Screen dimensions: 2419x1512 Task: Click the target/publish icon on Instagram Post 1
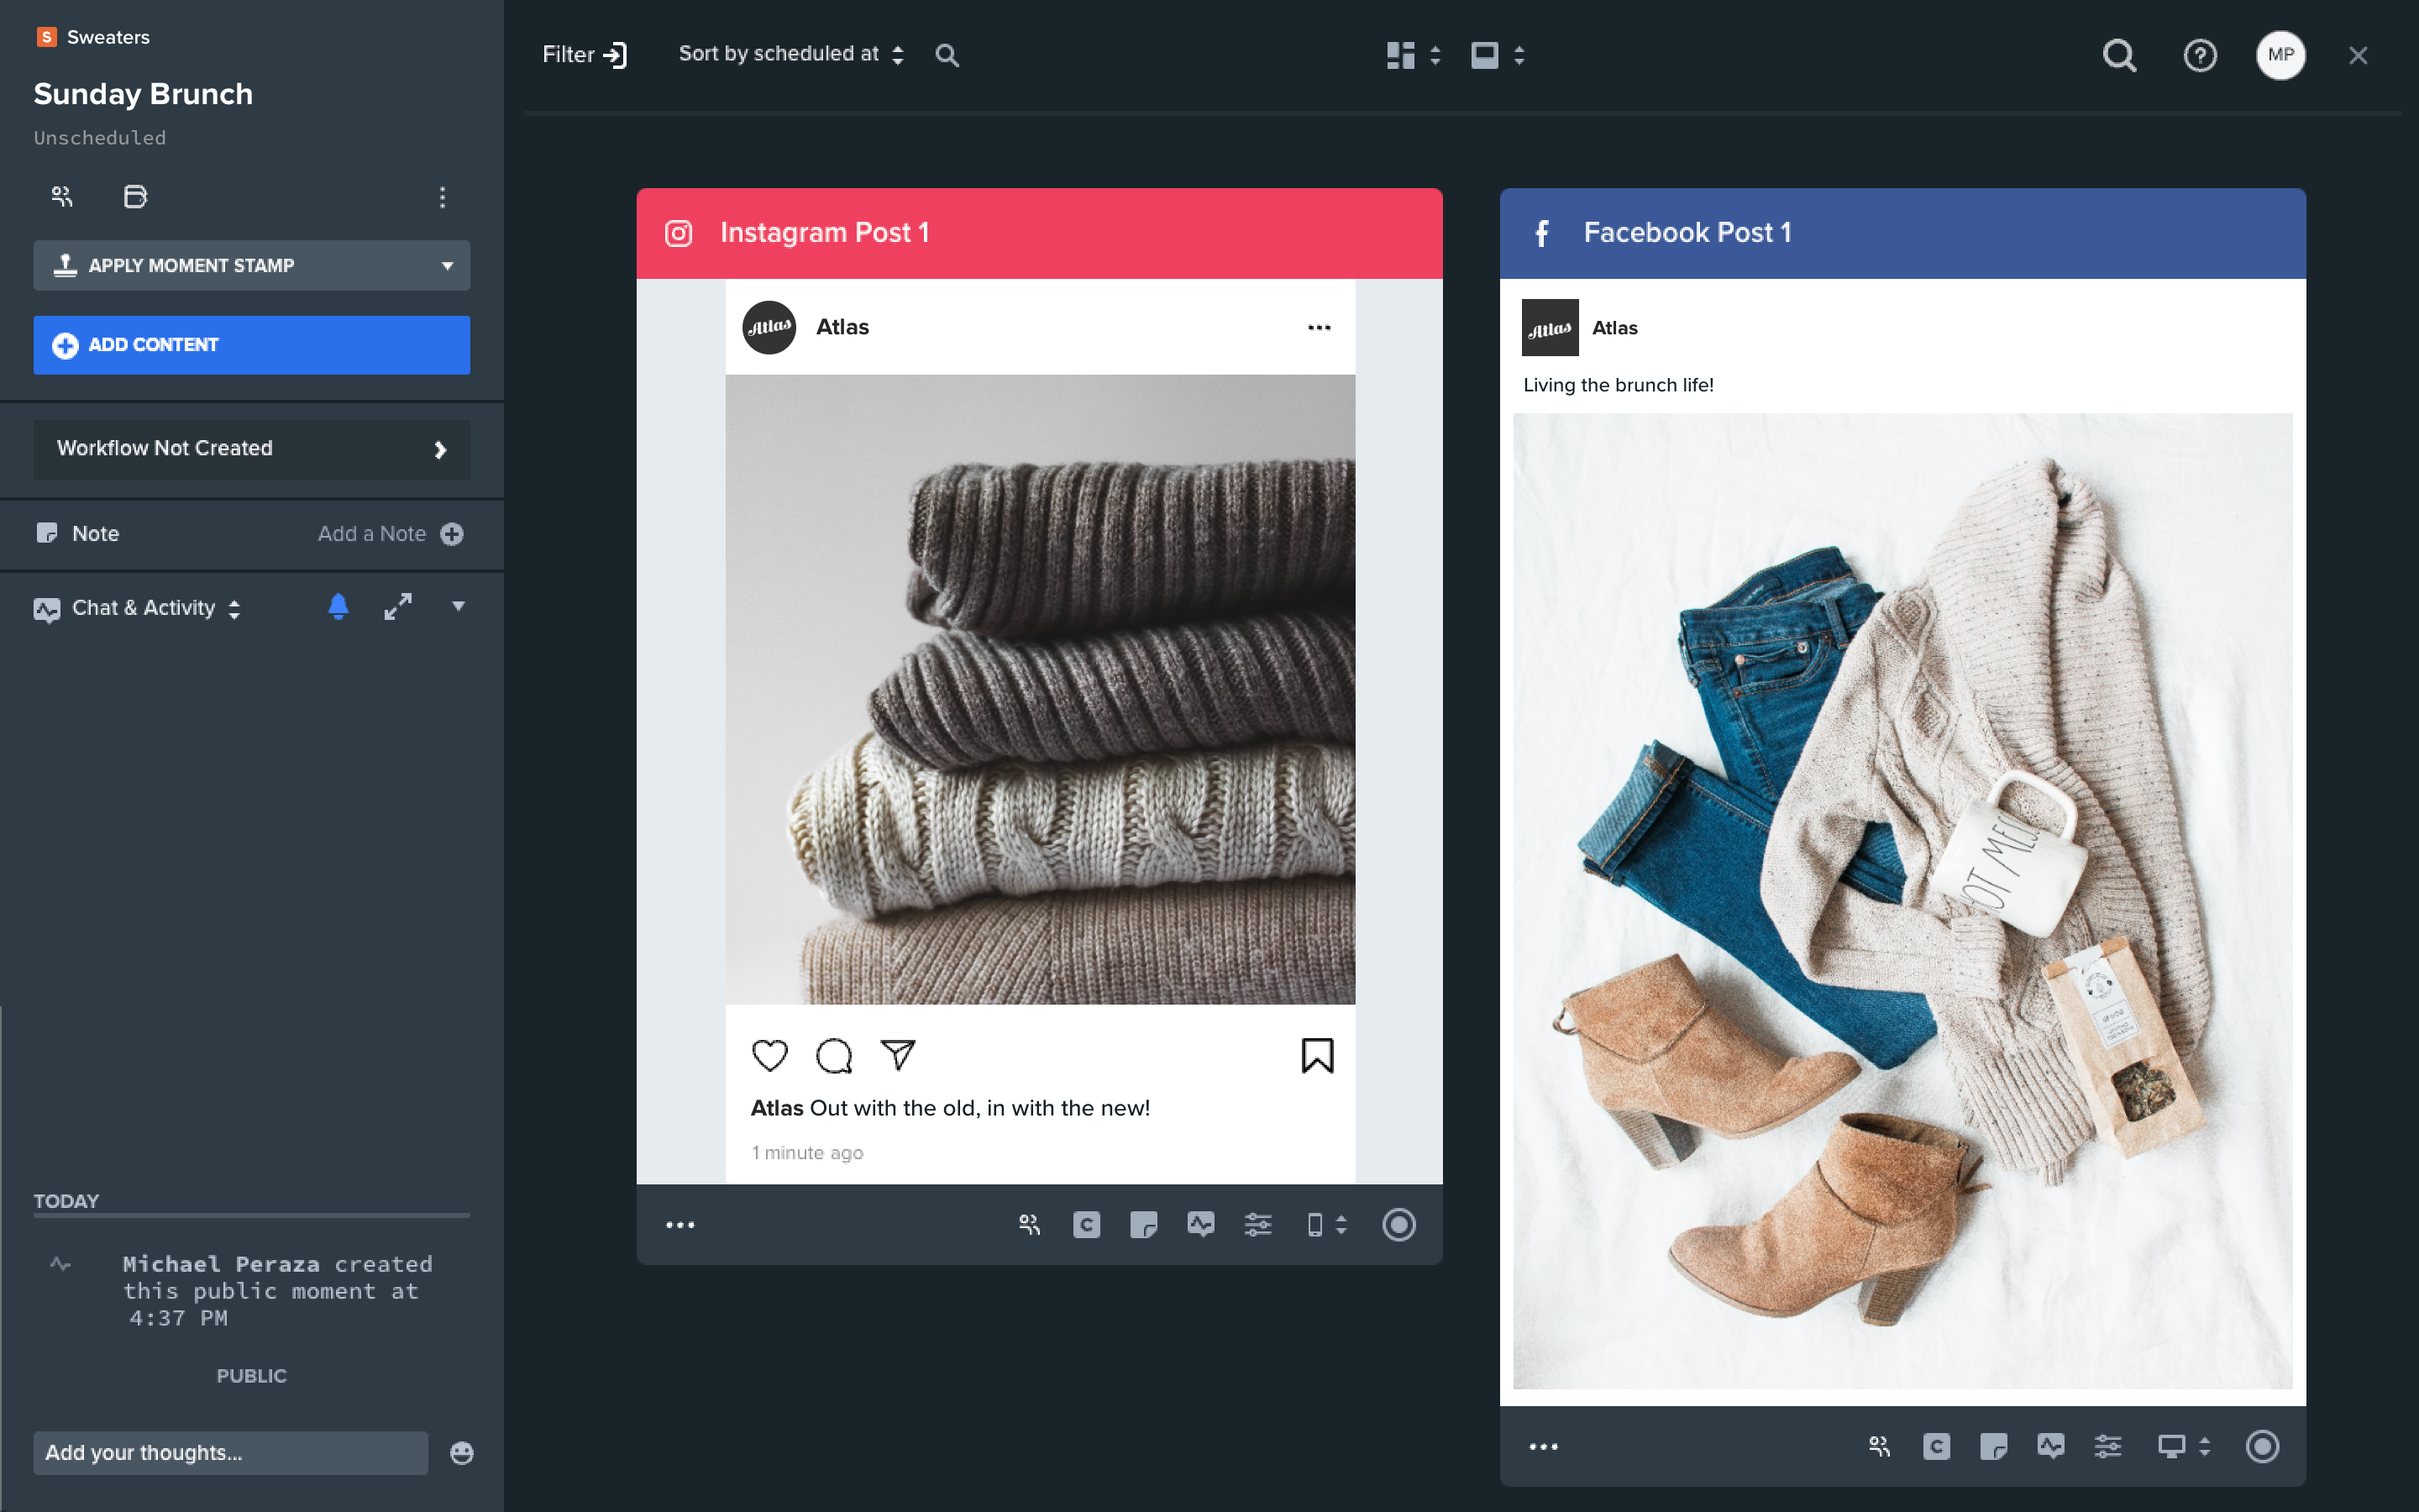1400,1225
